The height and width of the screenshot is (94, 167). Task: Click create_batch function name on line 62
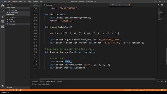[57, 27]
